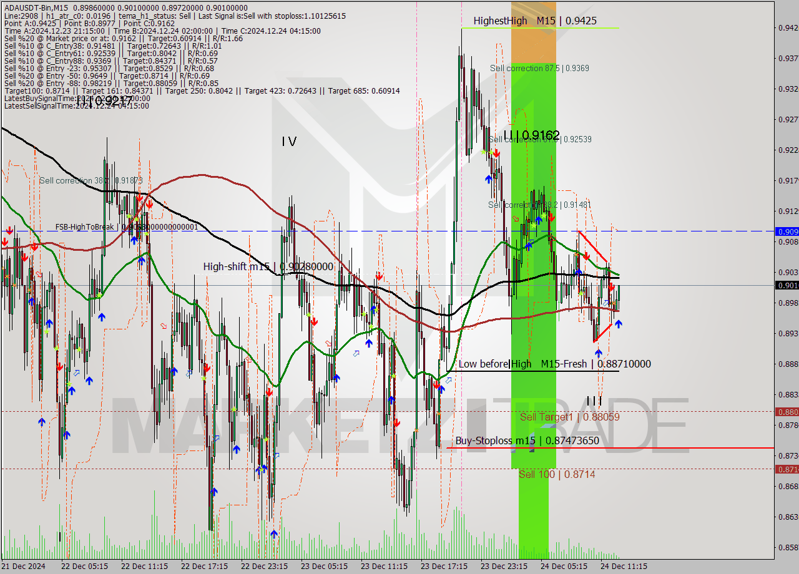Click the '22 Dec 23:15' time axis label
Image resolution: width=799 pixels, height=574 pixels.
[x=264, y=567]
